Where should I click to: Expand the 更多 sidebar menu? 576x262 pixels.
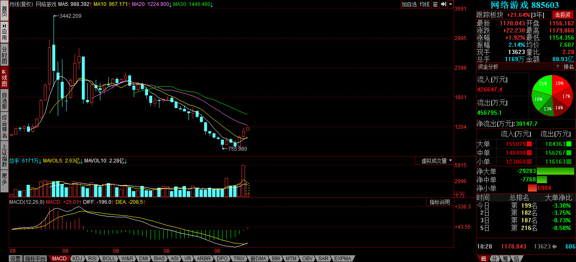click(4, 180)
